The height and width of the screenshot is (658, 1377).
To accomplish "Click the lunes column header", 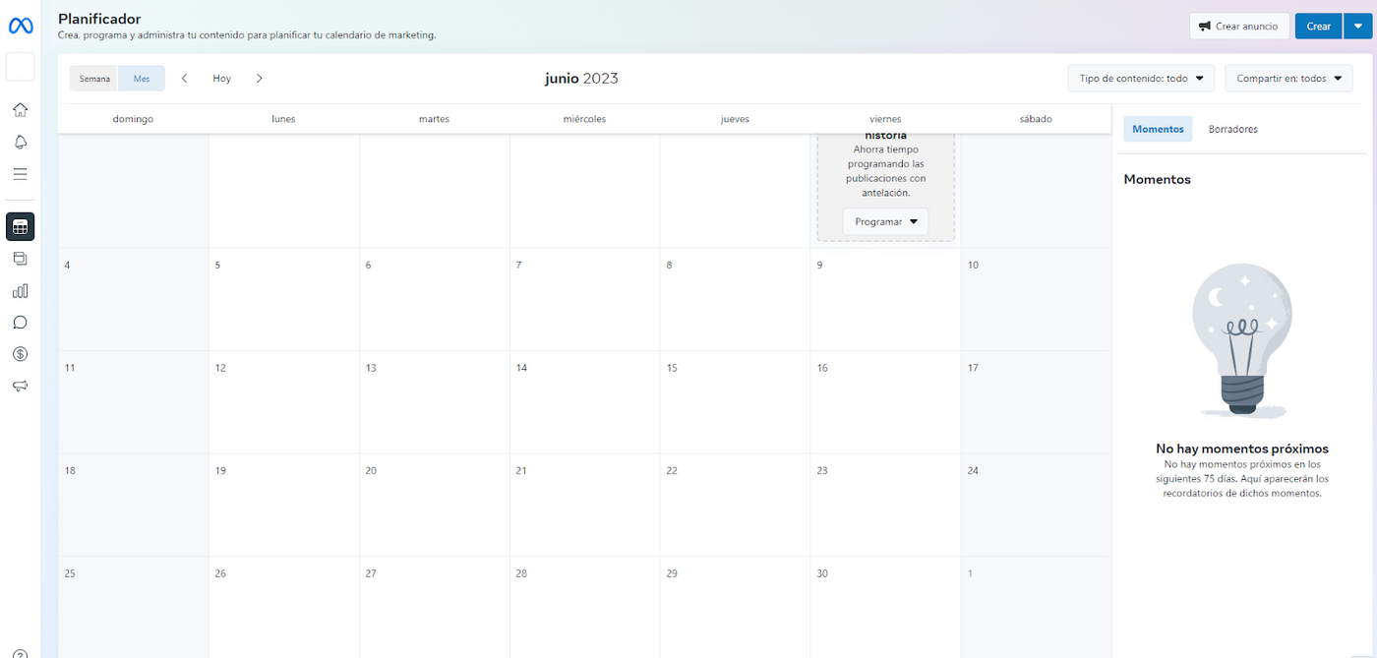I will 283,119.
